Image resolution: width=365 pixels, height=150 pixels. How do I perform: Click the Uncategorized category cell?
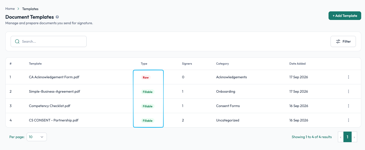point(228,120)
